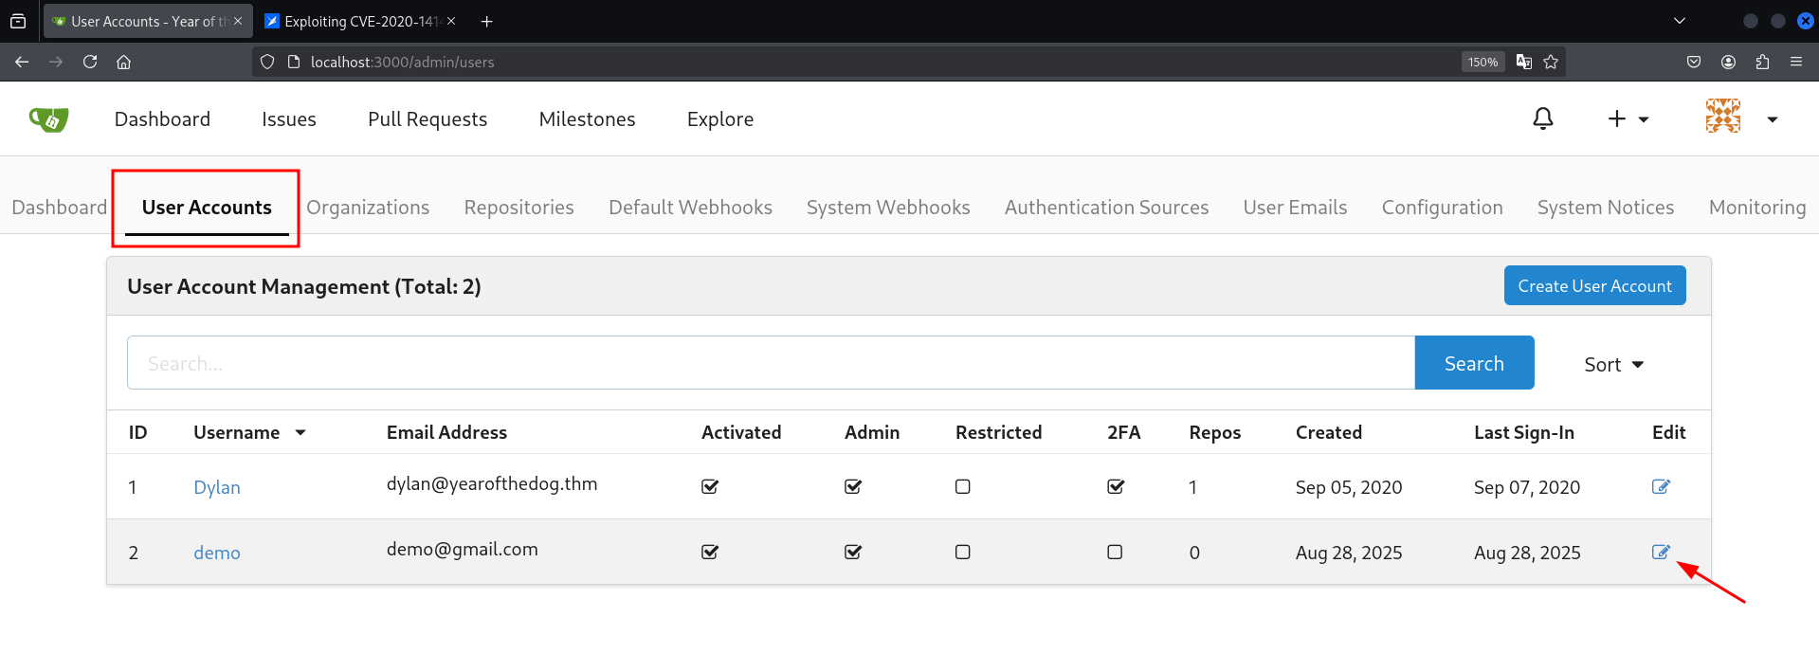Click the browser zoom level 150% indicator

[x=1482, y=62]
